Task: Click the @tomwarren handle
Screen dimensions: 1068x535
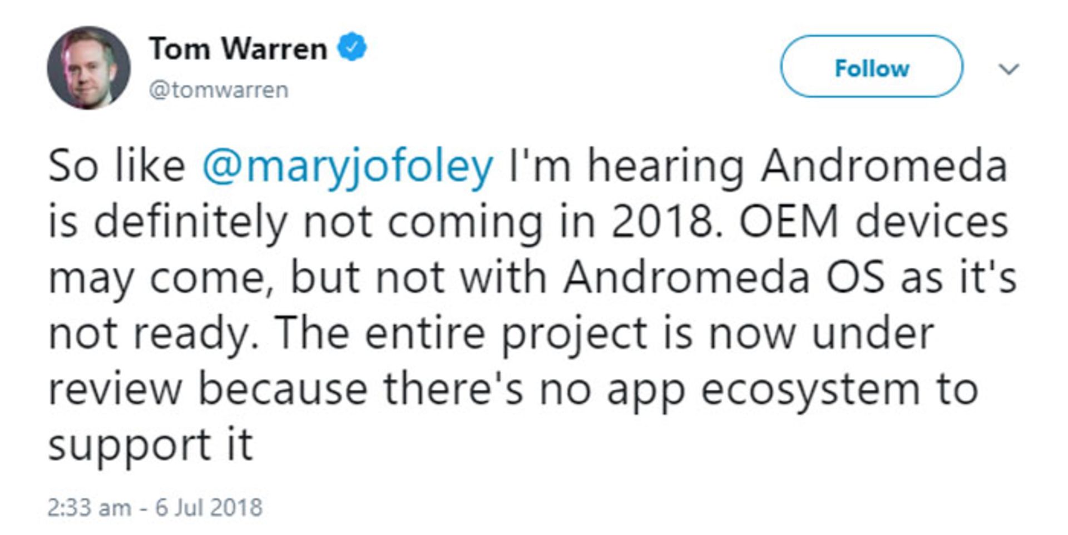Action: click(219, 90)
